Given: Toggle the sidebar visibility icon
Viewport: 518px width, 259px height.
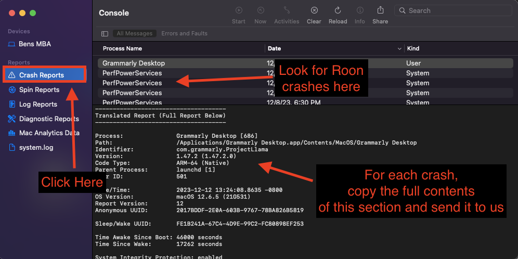Looking at the screenshot, I should tap(105, 34).
